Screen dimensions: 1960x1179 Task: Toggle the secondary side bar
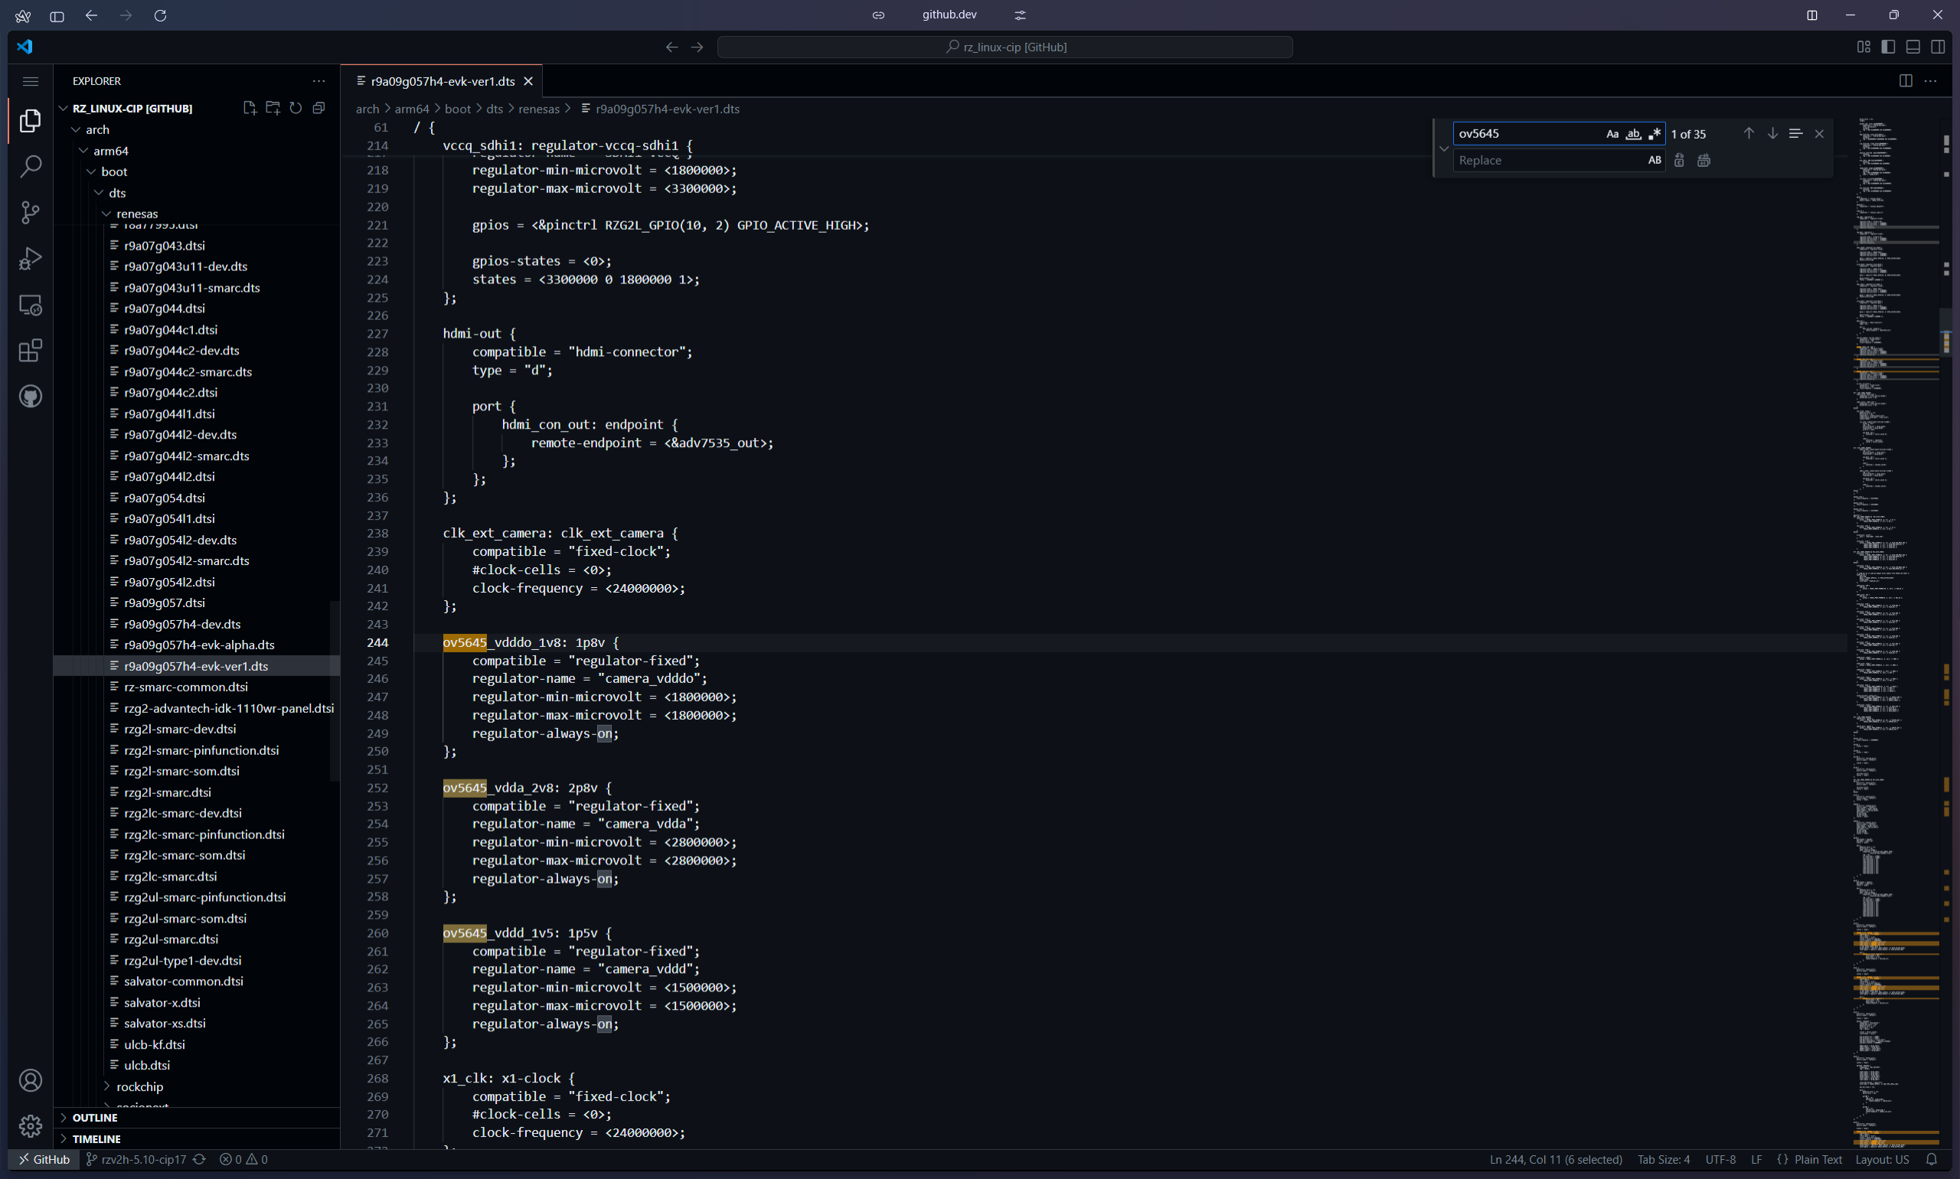[1938, 47]
